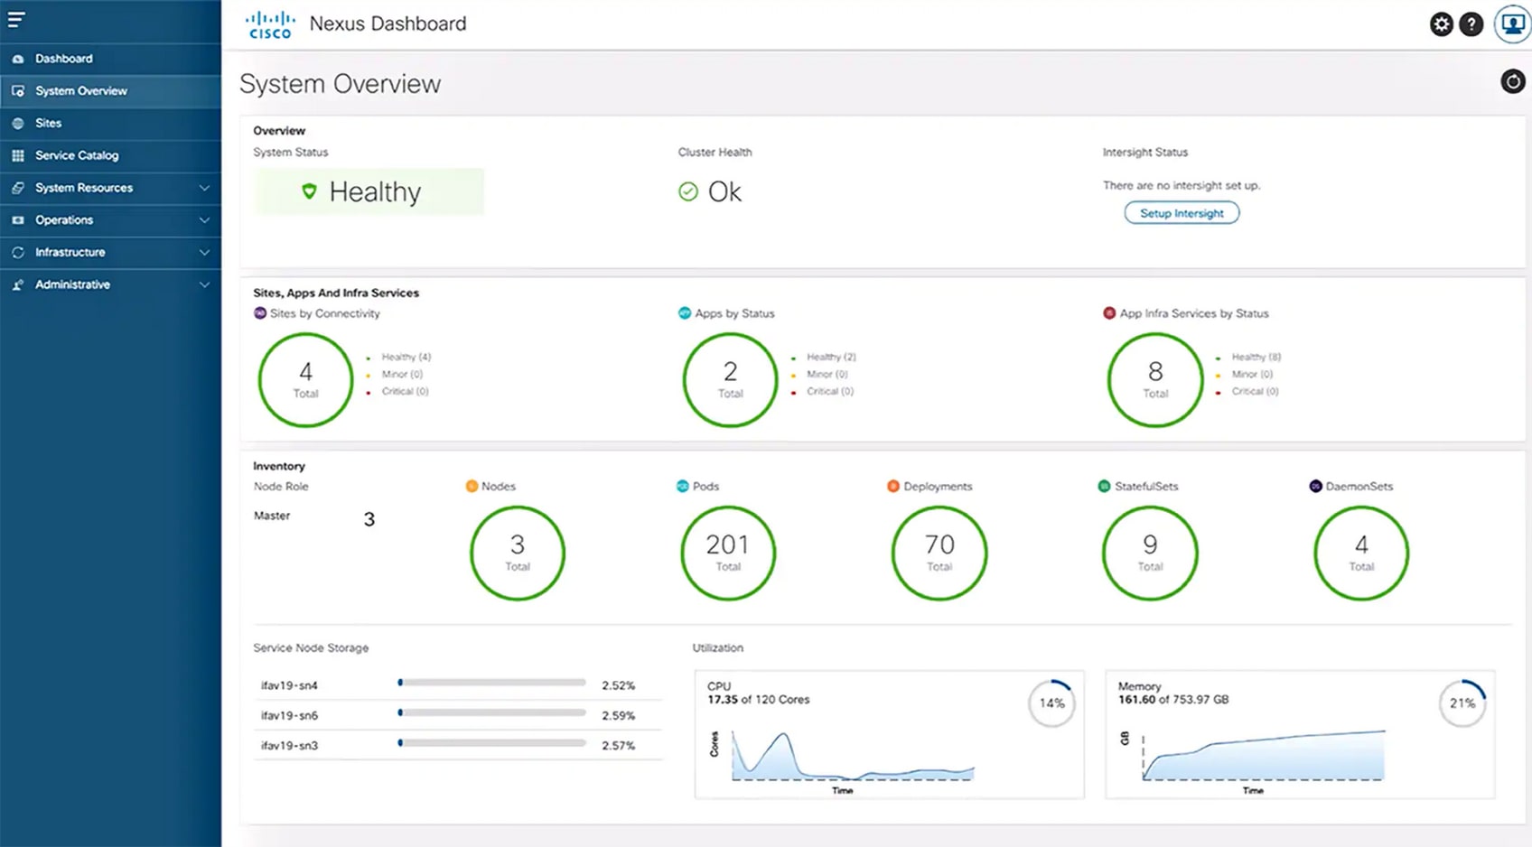1532x847 pixels.
Task: Click the Memory 21% gauge
Action: (1462, 703)
